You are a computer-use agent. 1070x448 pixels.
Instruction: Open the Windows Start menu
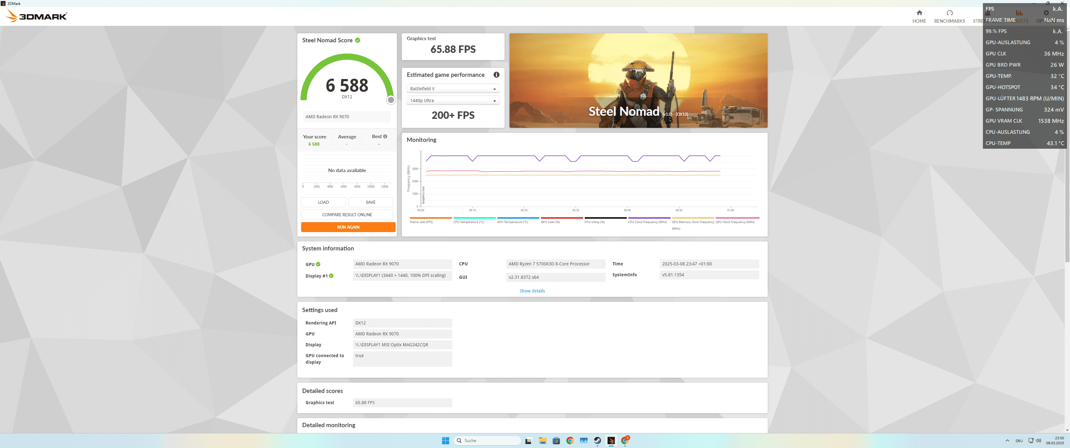445,441
